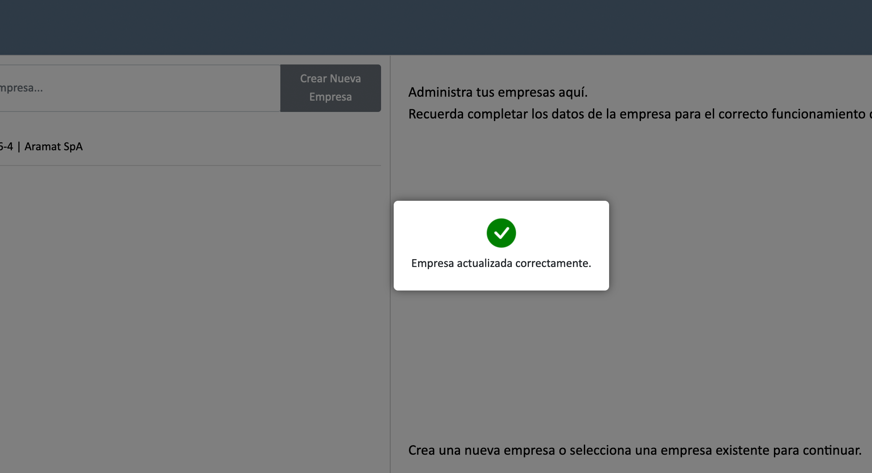Viewport: 872px width, 473px height.
Task: Click 'Administra tus empresas aquí.' text
Action: [497, 92]
